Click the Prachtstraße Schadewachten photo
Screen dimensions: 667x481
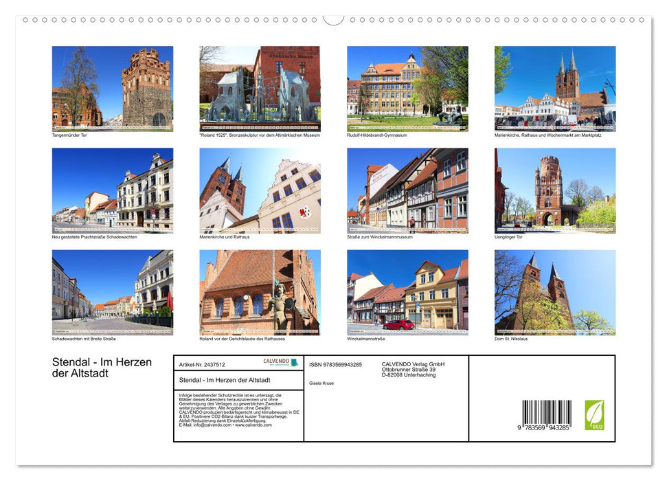pyautogui.click(x=112, y=190)
